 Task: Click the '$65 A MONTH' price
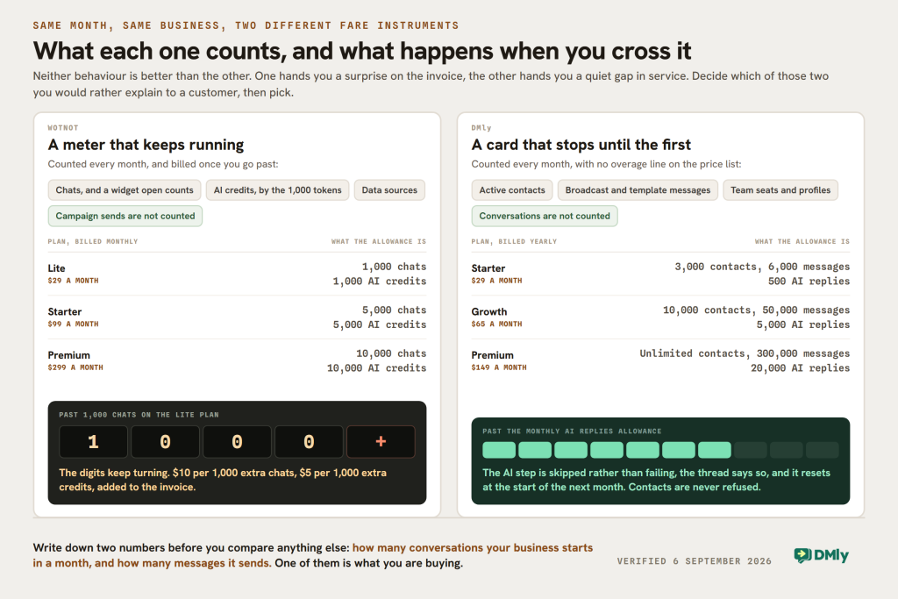[496, 324]
